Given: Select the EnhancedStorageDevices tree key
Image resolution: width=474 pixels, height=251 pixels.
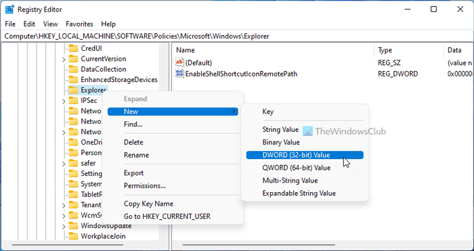Looking at the screenshot, I should [x=119, y=80].
